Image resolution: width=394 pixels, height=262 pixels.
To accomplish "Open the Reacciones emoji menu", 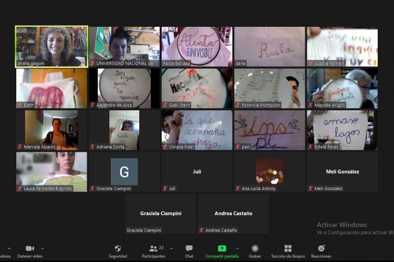I will tap(321, 248).
